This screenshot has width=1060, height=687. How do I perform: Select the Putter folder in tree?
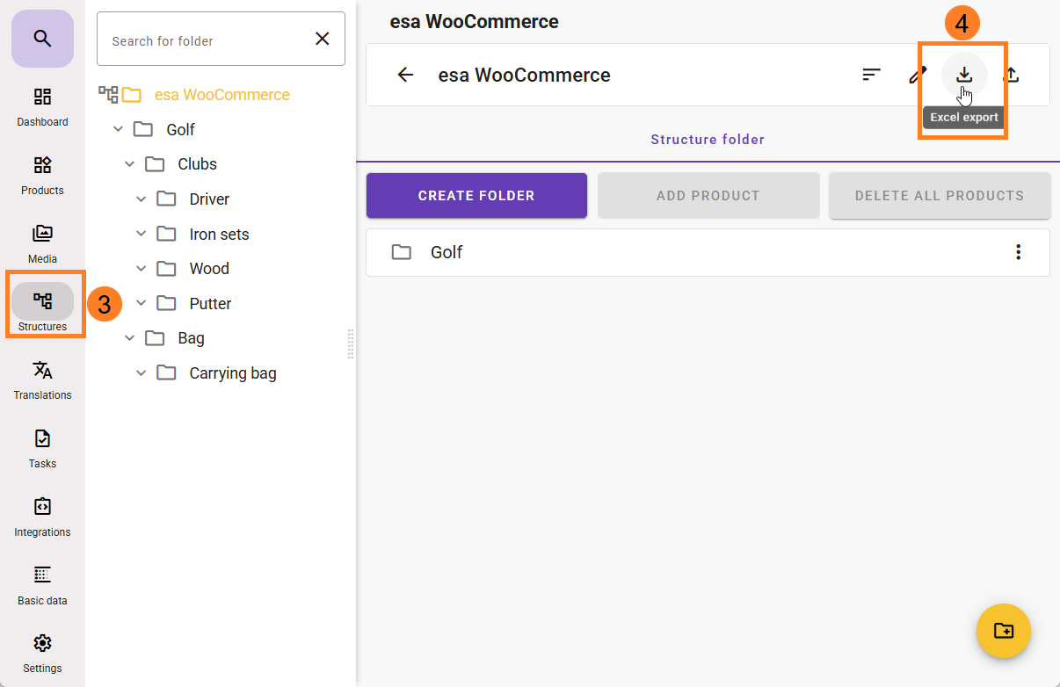tap(210, 304)
